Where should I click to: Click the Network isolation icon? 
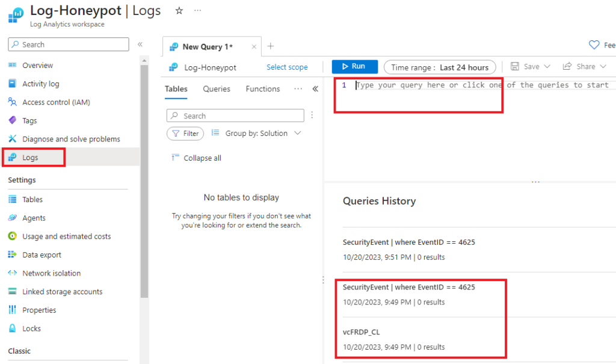pos(12,273)
